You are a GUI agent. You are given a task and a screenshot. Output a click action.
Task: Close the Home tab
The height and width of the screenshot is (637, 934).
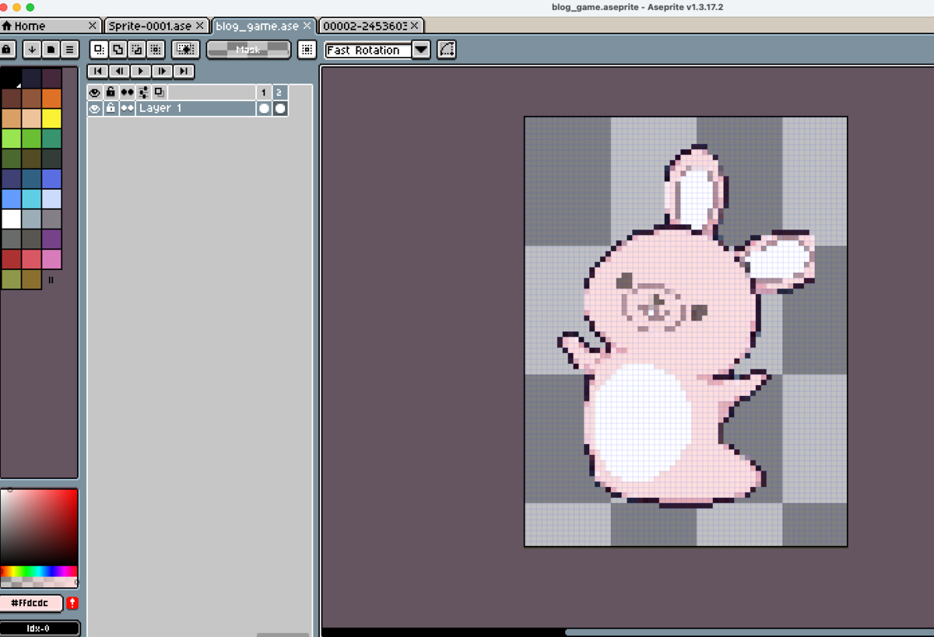coord(93,26)
